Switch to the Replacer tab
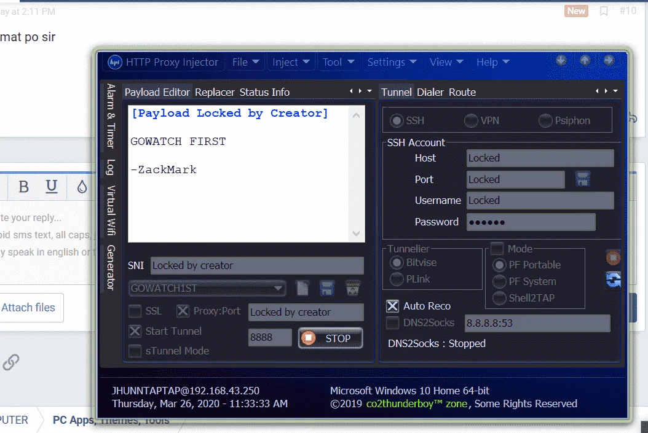 [215, 92]
